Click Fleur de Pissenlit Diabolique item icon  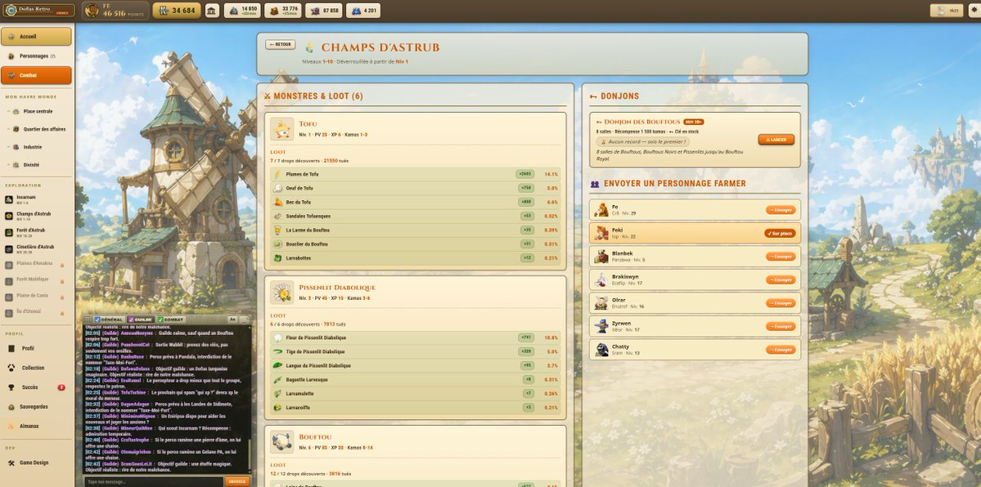click(x=278, y=337)
